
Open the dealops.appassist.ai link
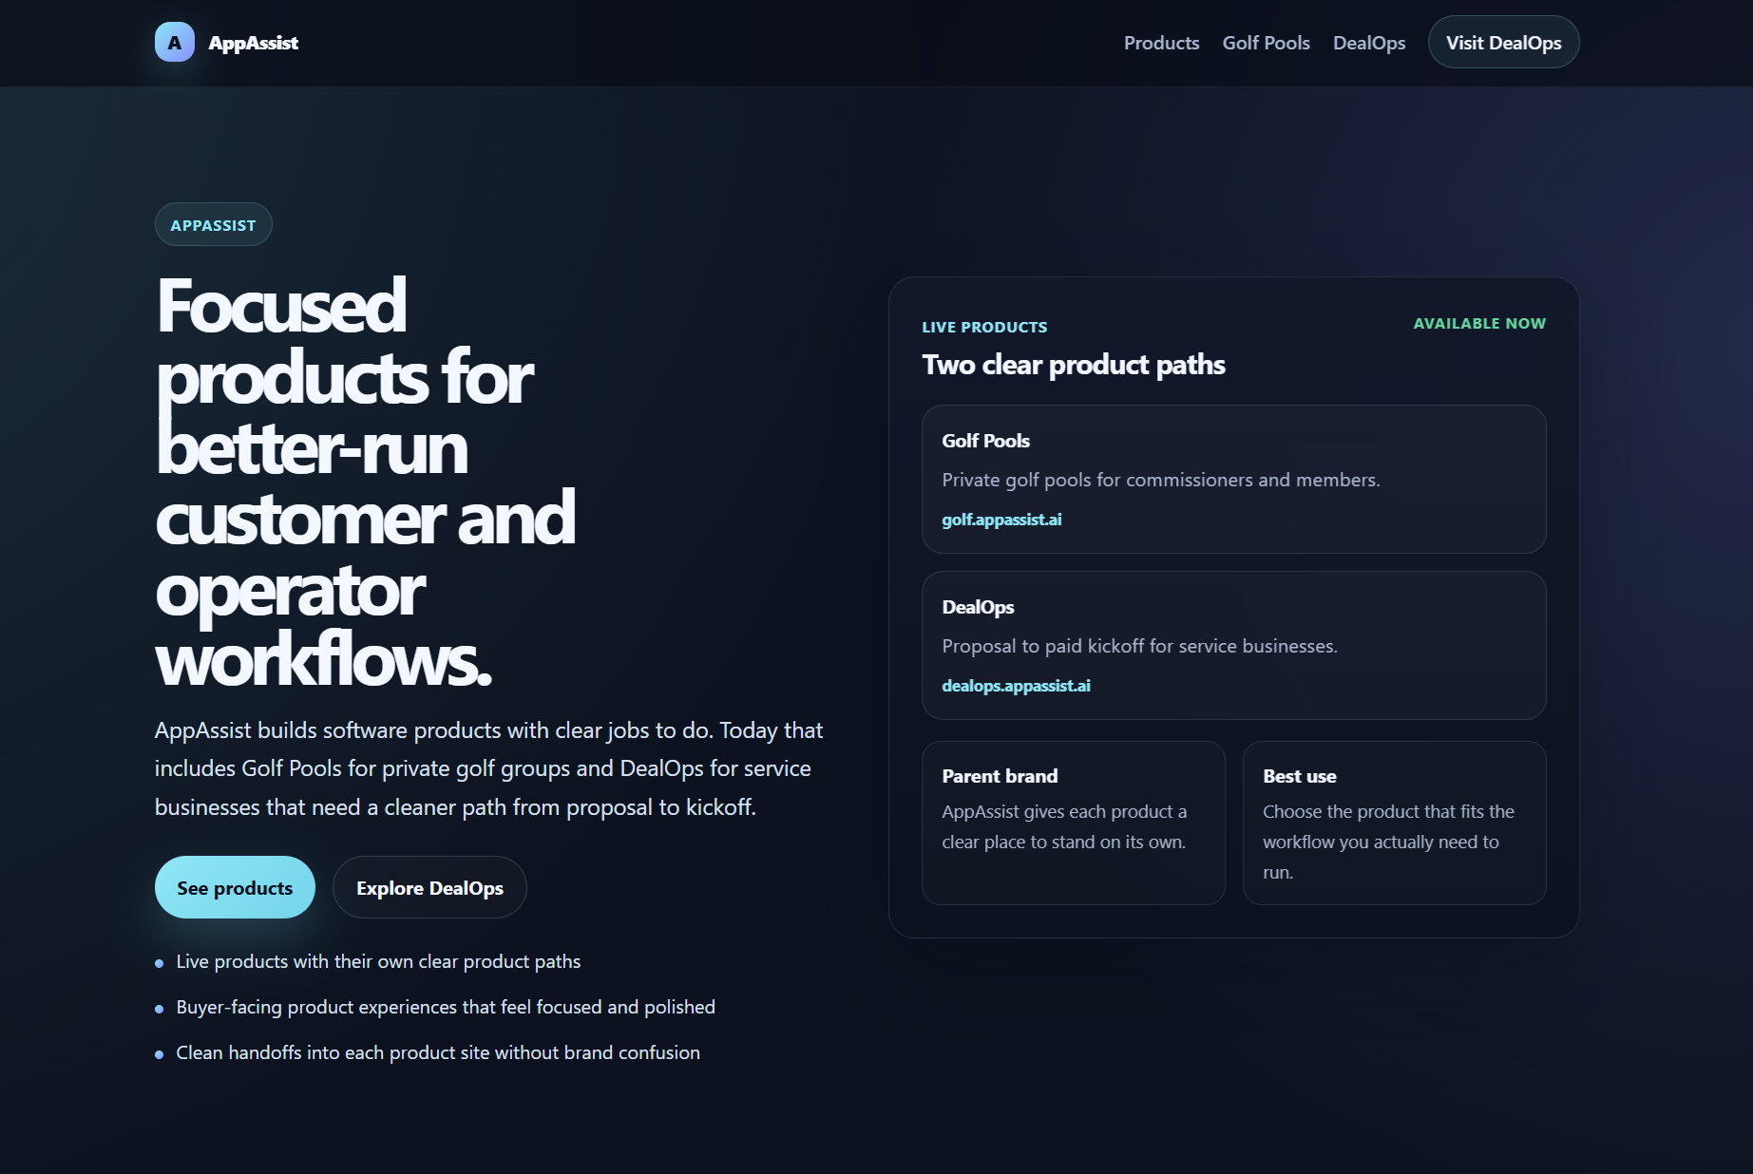coord(1015,685)
